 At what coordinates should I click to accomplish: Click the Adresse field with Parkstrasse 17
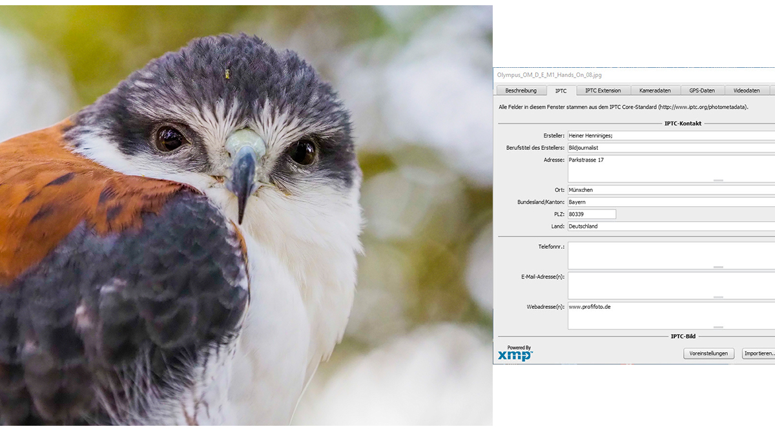pos(671,169)
